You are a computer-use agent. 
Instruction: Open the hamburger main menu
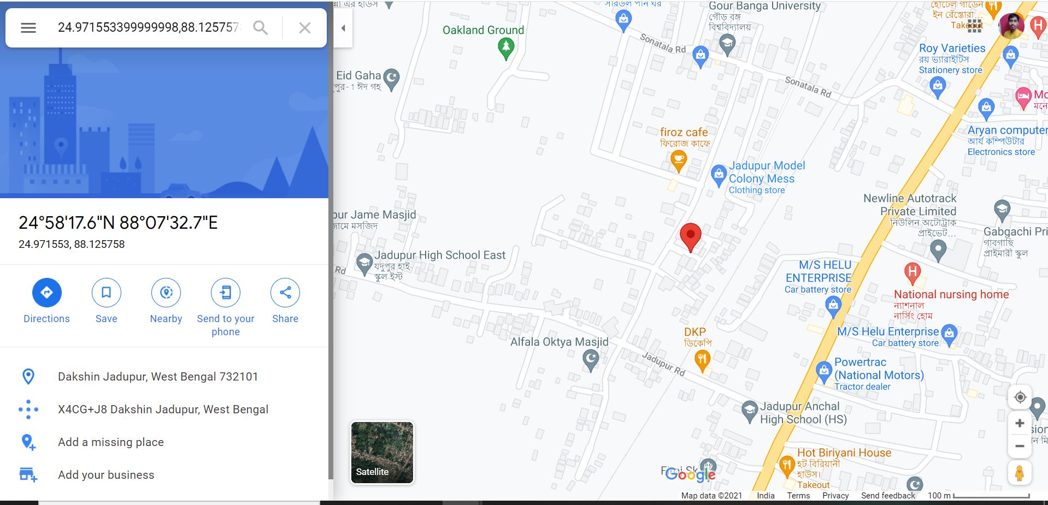(x=28, y=28)
